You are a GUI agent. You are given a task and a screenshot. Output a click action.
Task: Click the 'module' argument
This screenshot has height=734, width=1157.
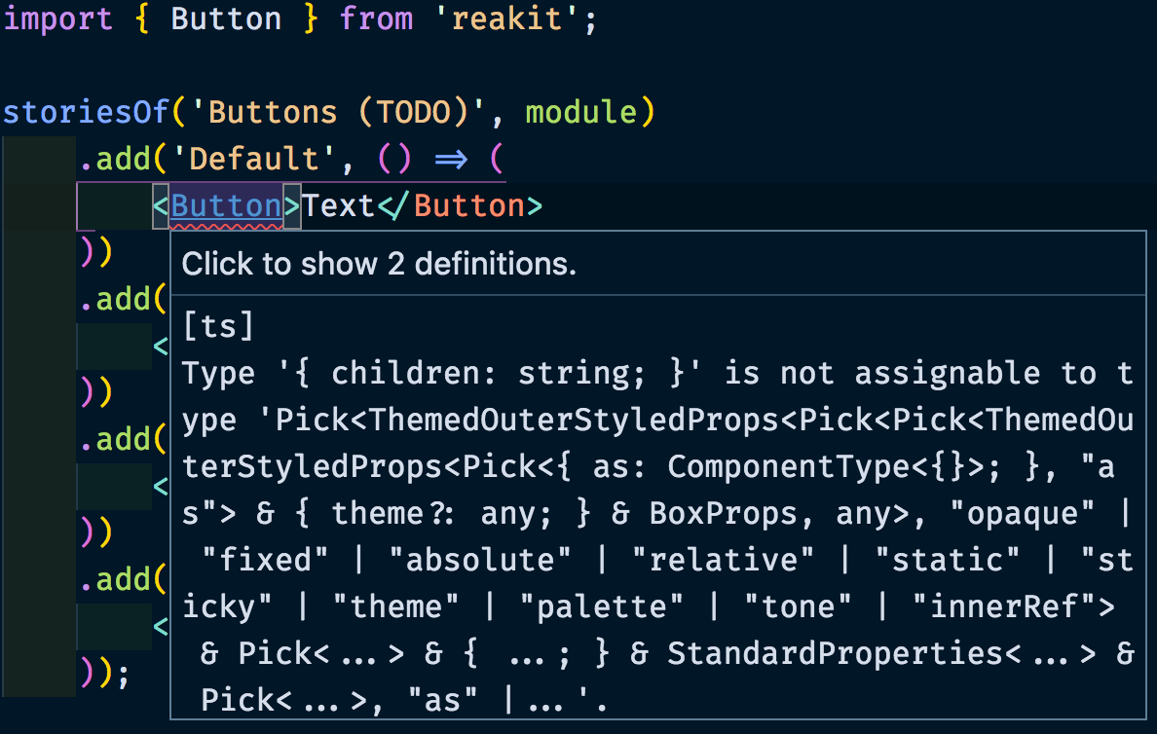[580, 112]
